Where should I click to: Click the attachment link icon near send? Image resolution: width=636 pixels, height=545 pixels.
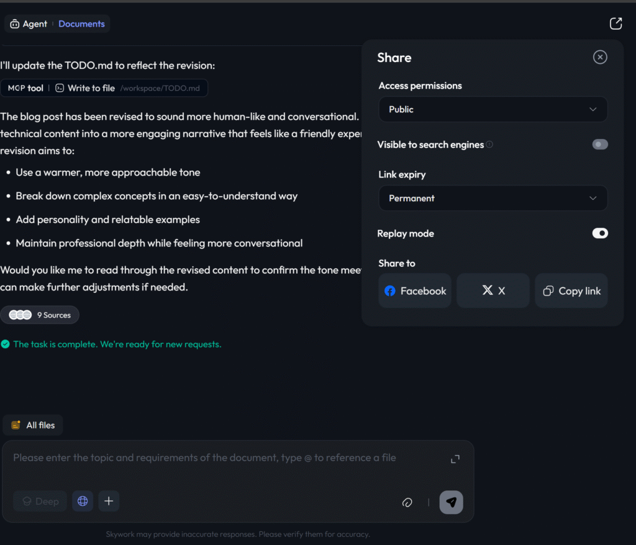407,502
